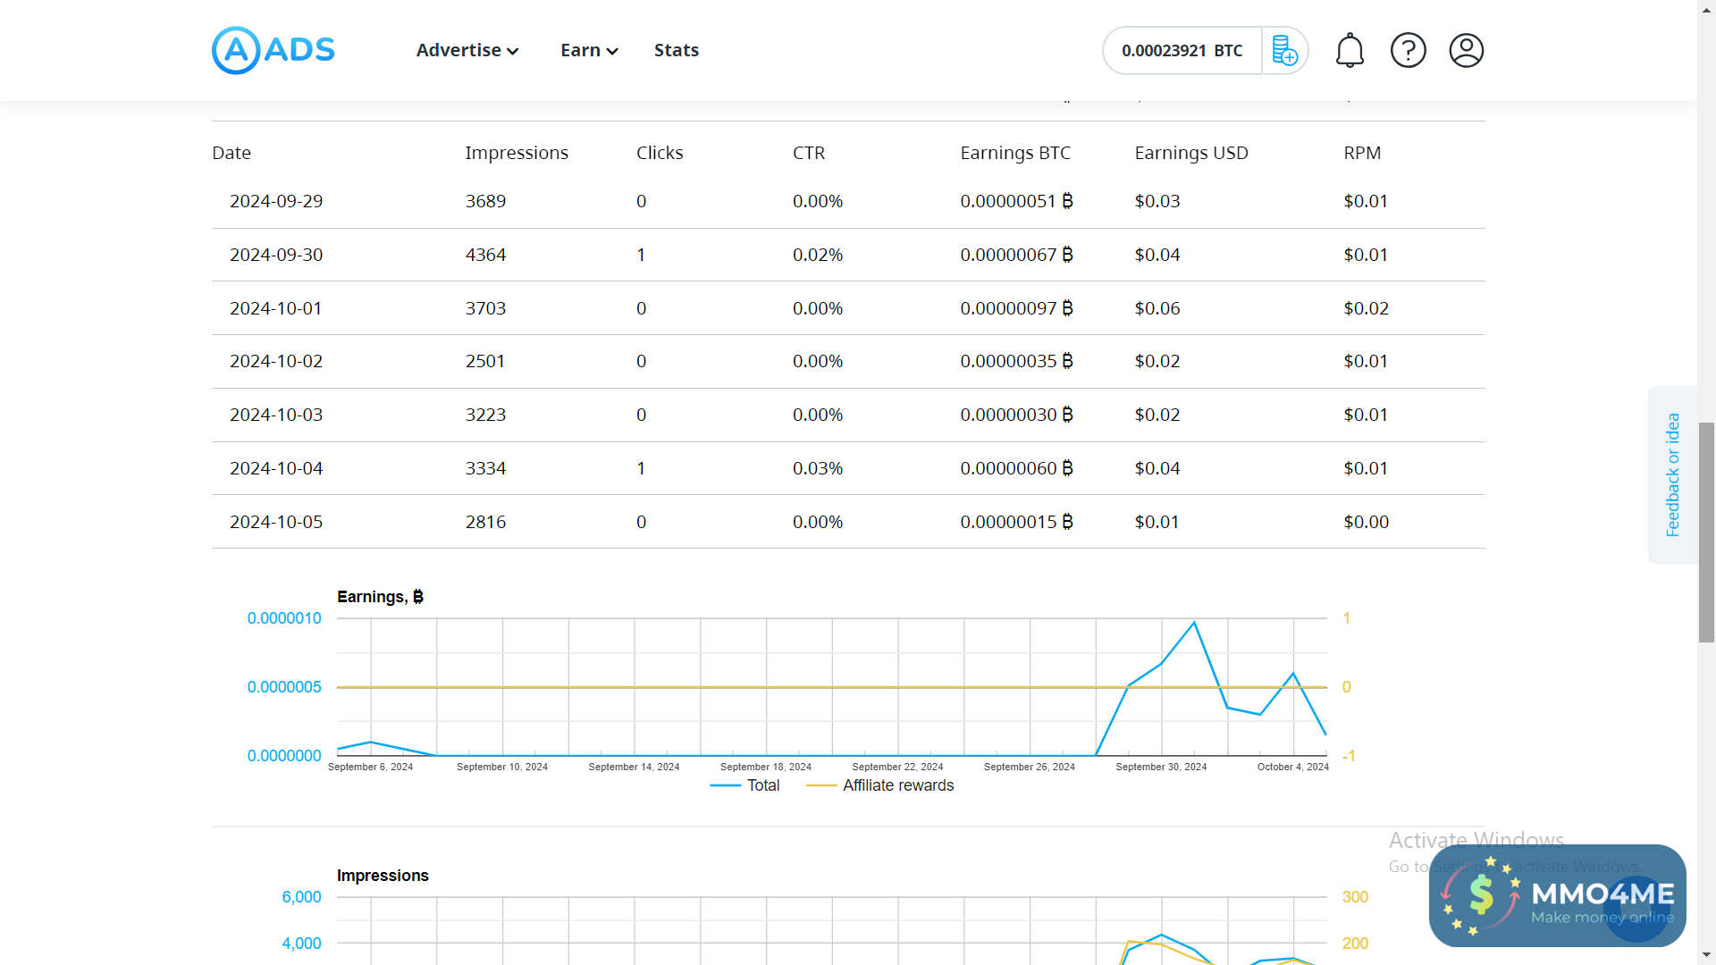Toggle the Affiliate rewards legend item

pos(880,785)
